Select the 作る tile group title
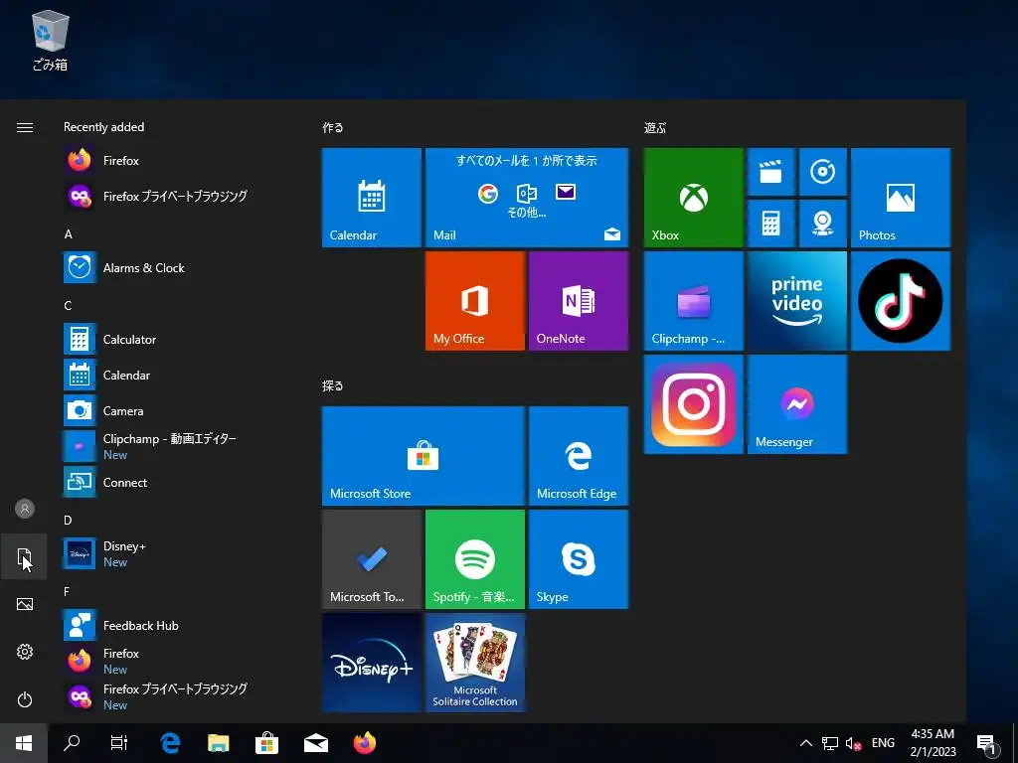This screenshot has height=763, width=1018. [333, 128]
